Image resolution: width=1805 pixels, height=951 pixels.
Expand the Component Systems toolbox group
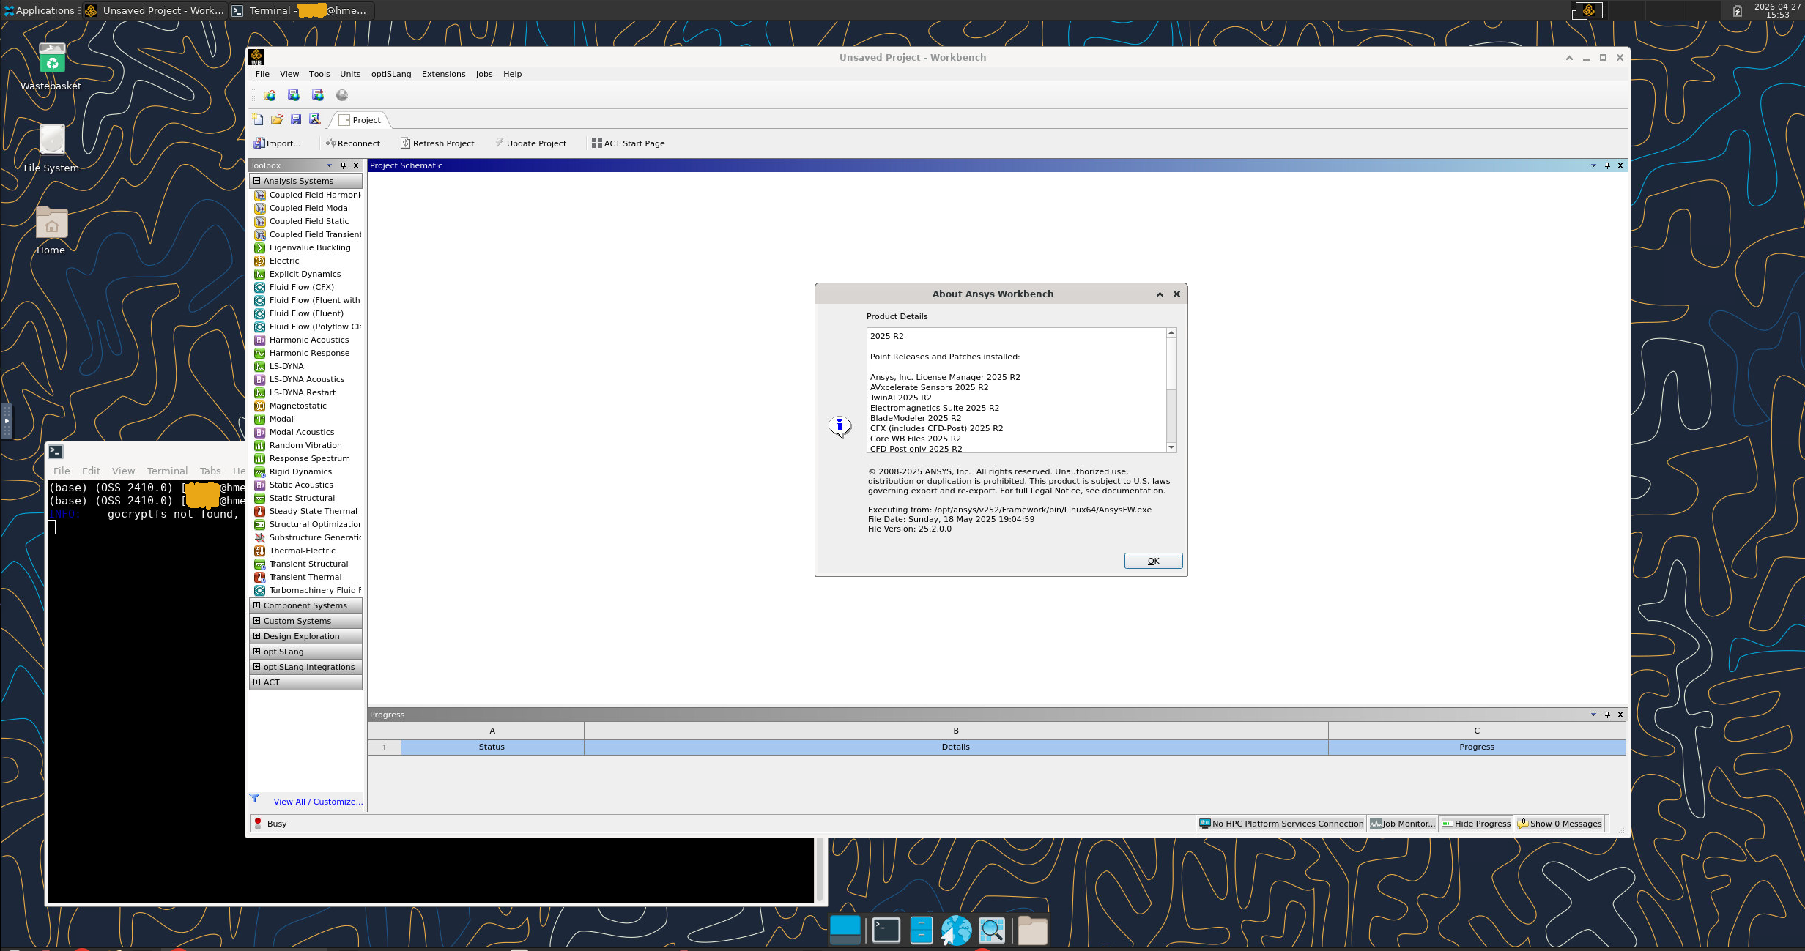pyautogui.click(x=257, y=605)
